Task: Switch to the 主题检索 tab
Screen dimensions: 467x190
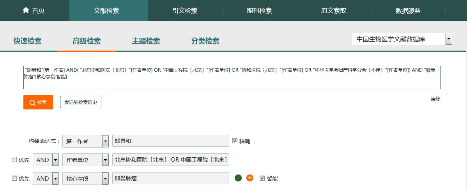Action: point(146,41)
